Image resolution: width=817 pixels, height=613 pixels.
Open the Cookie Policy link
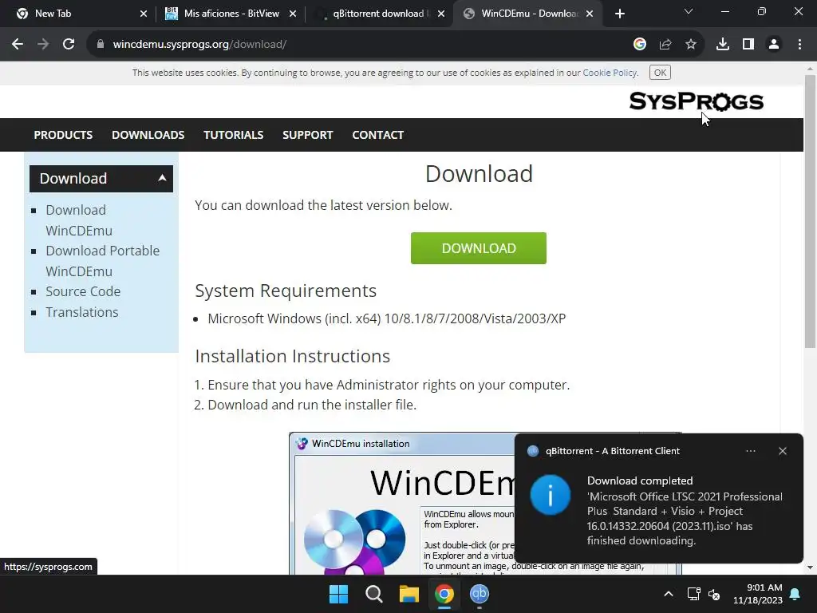[x=610, y=73]
